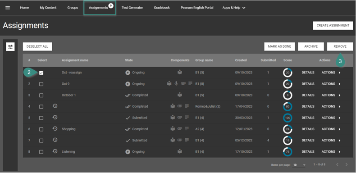Expand ACTIONS for October 1
The image size is (356, 173).
(x=331, y=95)
